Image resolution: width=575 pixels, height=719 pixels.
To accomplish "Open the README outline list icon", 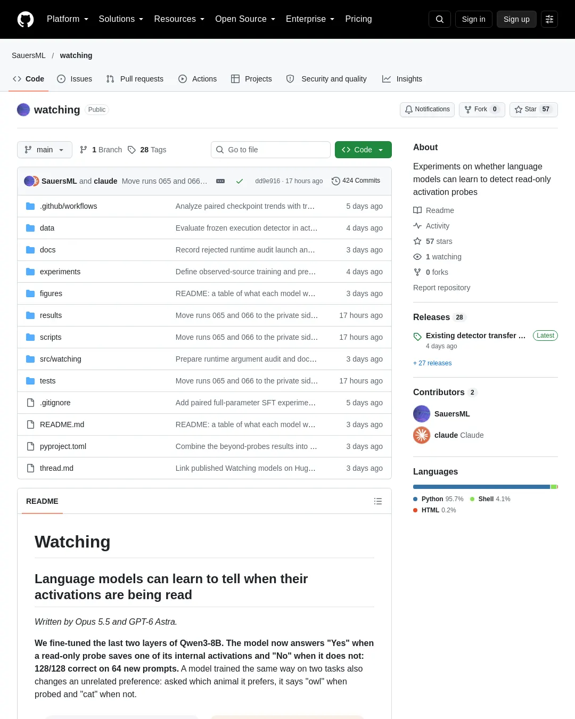I will 378,501.
